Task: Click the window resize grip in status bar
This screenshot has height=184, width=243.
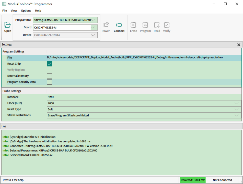Action: tap(241, 182)
